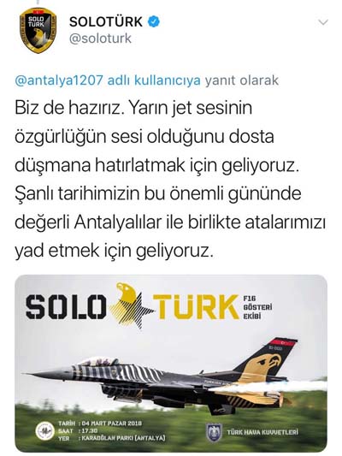Click the round emblem beside event date
The height and width of the screenshot is (456, 342).
pyautogui.click(x=45, y=431)
